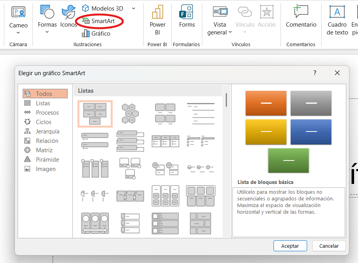Screen dimensions: 358x263
Task: Expand the Formas dropdown chevron
Action: 47,32
